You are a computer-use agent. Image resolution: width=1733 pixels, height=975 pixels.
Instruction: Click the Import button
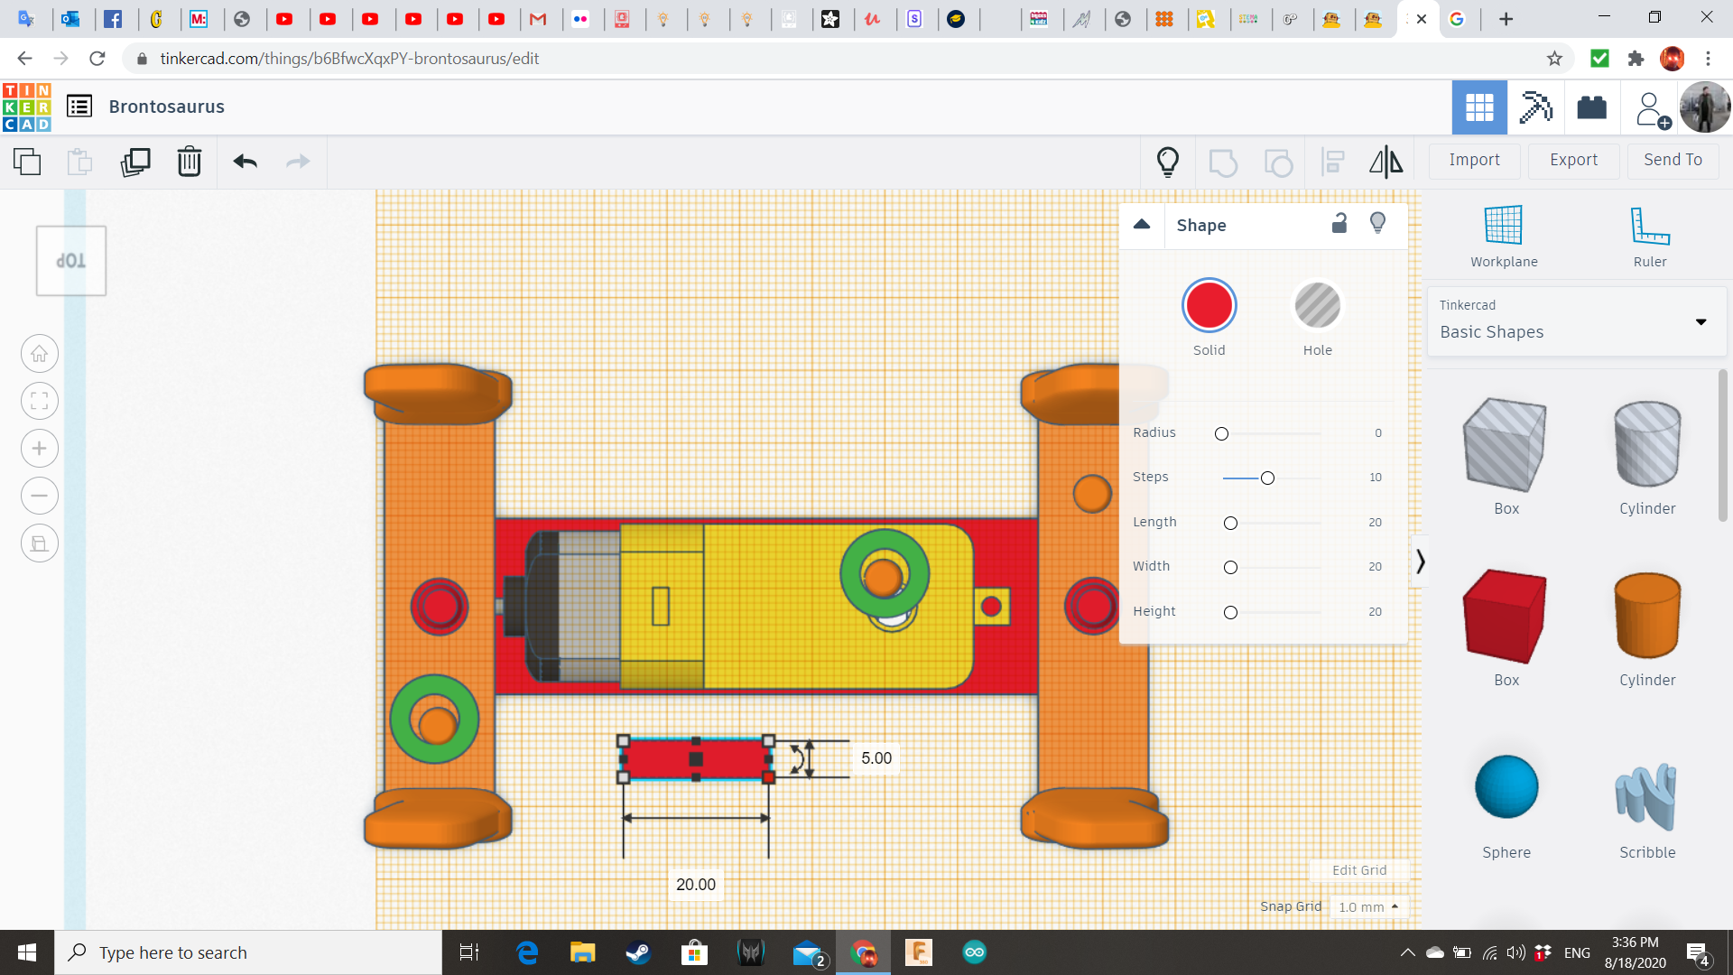(x=1474, y=160)
